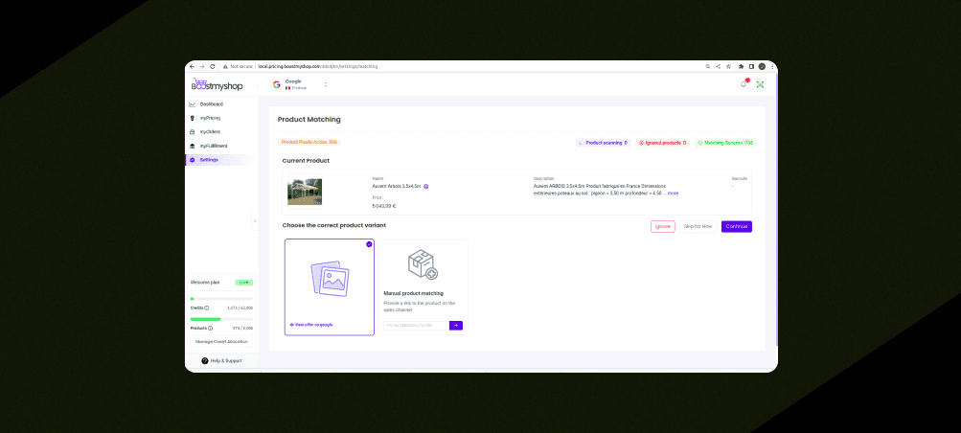This screenshot has height=433, width=961.
Task: Submit URL with purple arrow button
Action: pyautogui.click(x=456, y=326)
